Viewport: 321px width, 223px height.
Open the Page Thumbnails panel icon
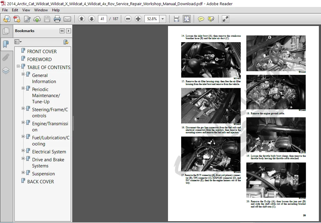(6, 31)
